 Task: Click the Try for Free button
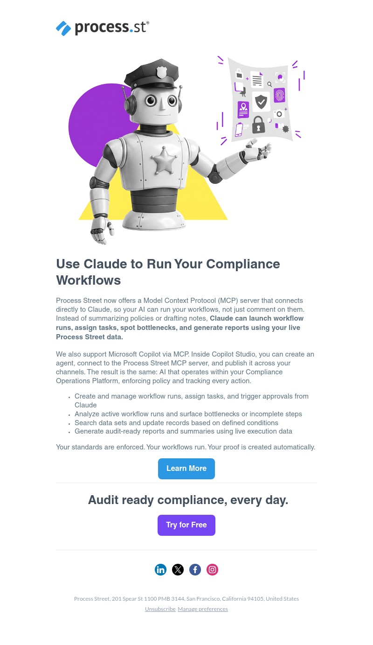(x=186, y=525)
